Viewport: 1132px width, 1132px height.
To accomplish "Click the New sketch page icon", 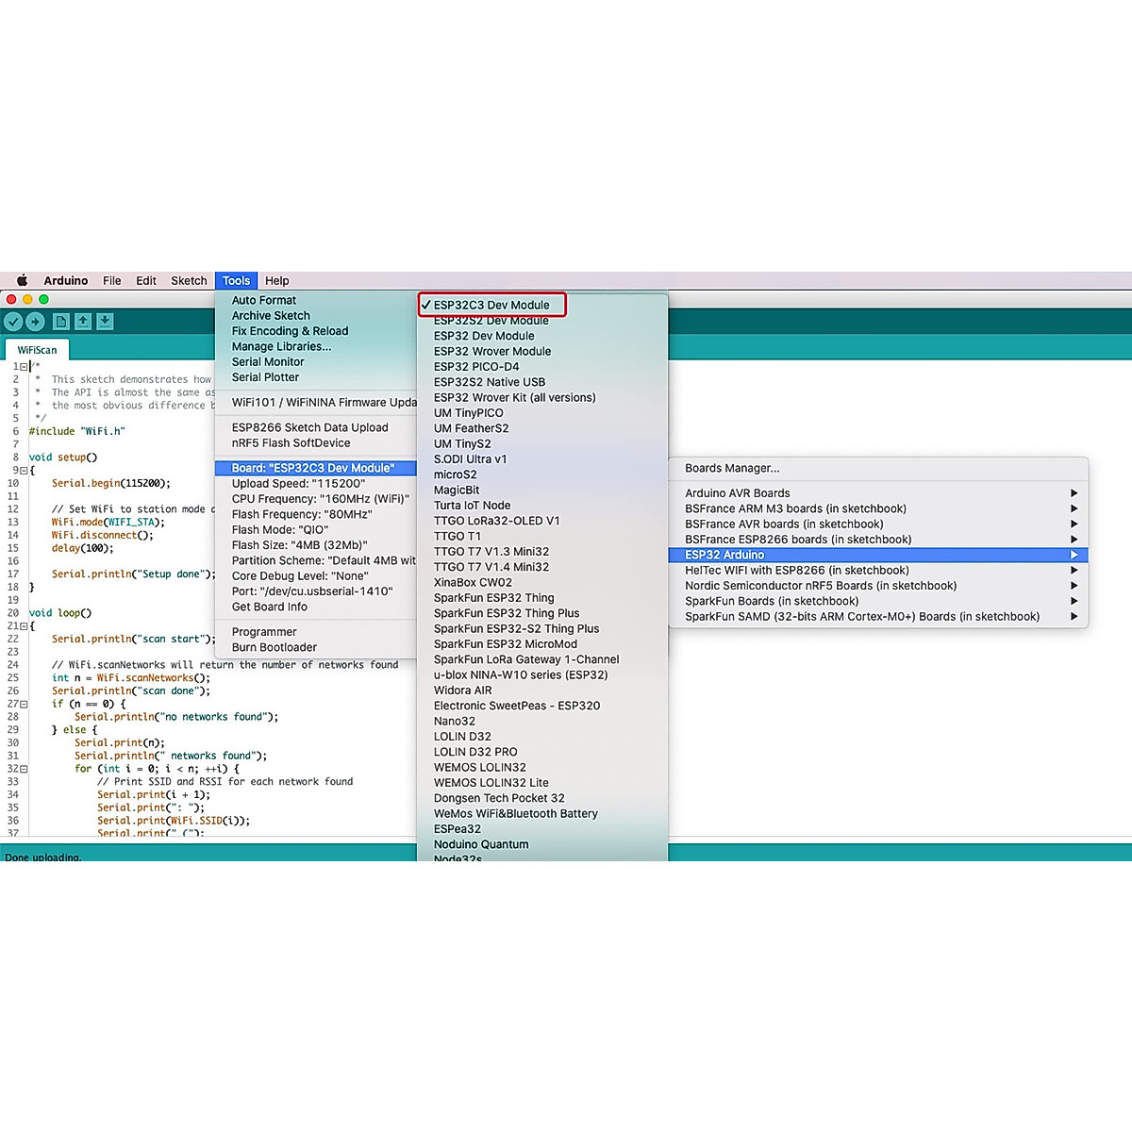I will click(60, 322).
